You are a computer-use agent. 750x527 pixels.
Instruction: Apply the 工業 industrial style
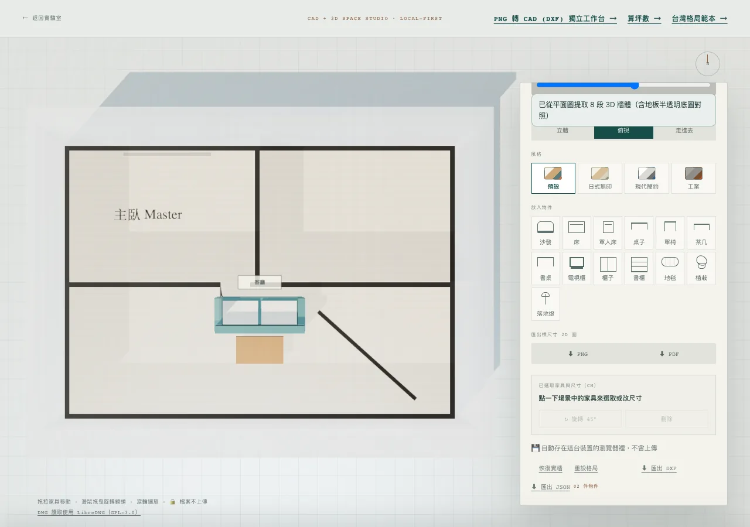(694, 178)
